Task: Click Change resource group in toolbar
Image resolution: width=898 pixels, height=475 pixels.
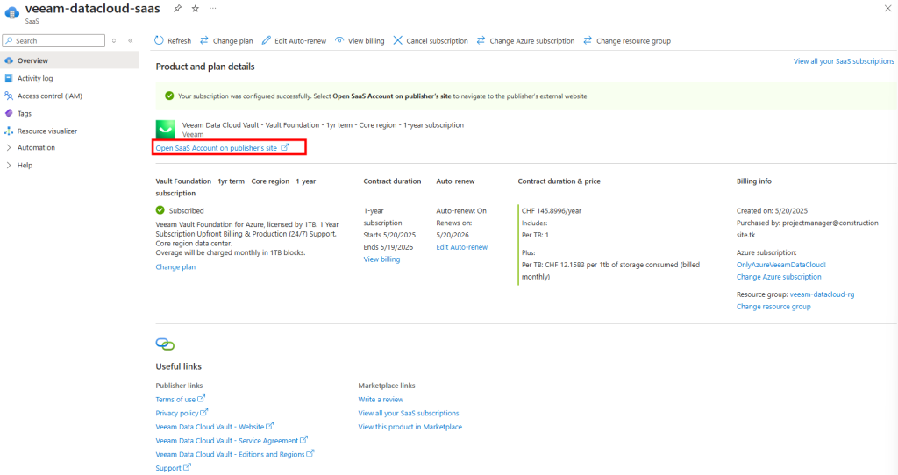Action: point(626,40)
